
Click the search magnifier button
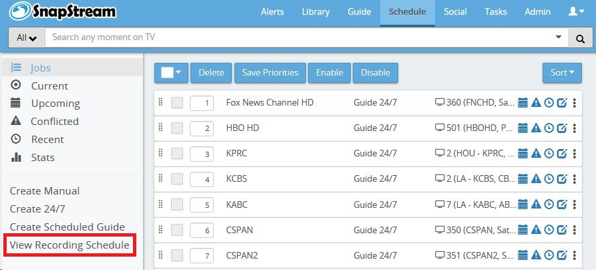pos(580,38)
